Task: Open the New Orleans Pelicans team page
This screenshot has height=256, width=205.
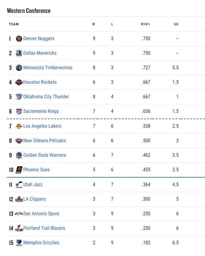Action: click(44, 141)
